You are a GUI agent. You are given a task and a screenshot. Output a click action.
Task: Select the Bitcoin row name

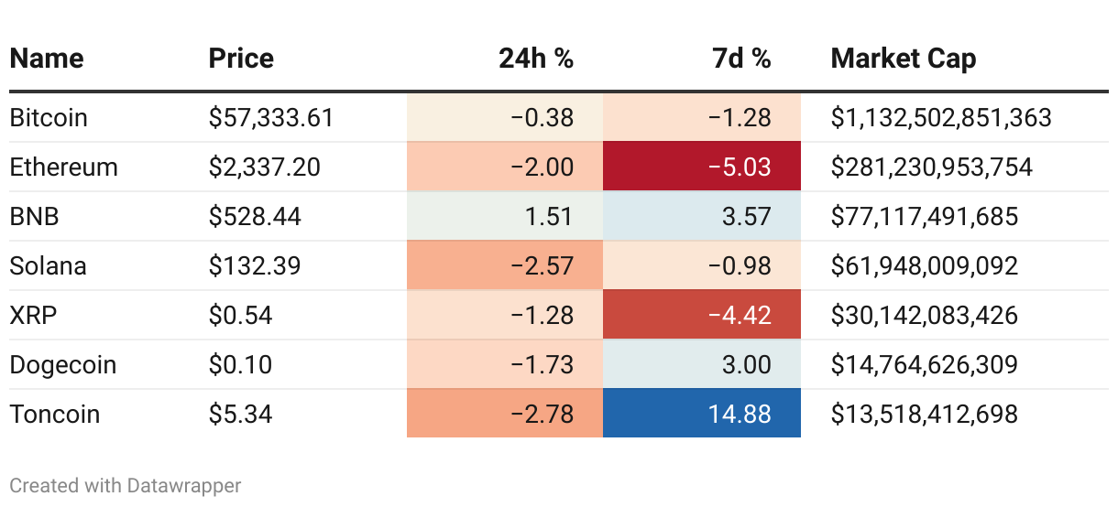click(49, 117)
